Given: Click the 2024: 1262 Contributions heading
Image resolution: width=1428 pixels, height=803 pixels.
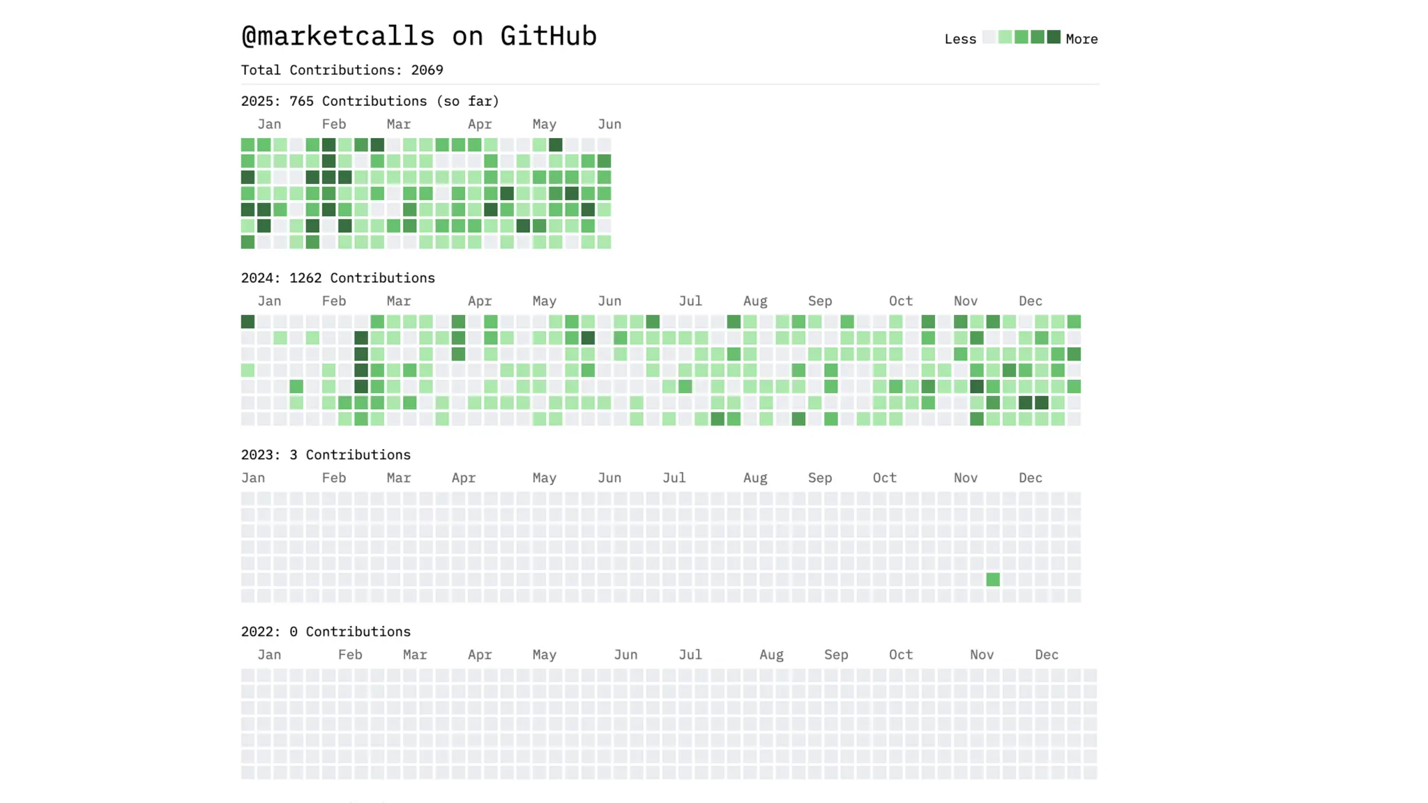Looking at the screenshot, I should point(337,278).
